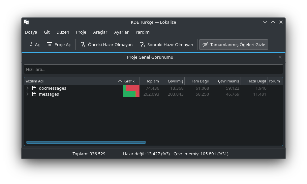This screenshot has width=307, height=184.
Task: Expand the messages tree node
Action: point(28,94)
